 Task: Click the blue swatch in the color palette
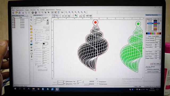tap(149, 33)
